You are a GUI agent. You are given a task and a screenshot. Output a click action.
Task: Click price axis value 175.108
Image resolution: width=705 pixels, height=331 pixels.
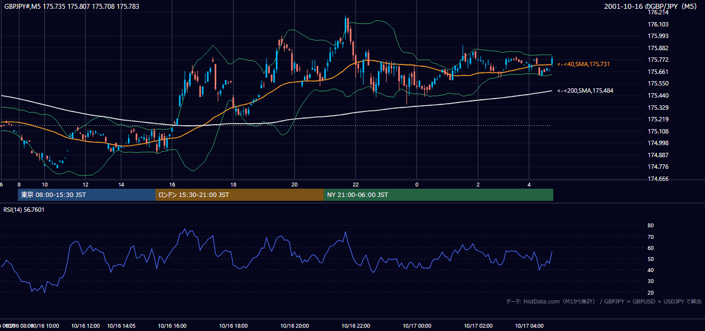(658, 131)
